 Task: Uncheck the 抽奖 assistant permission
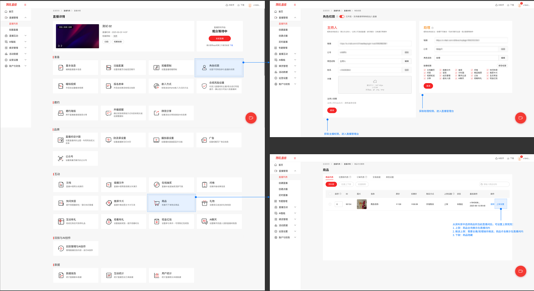(x=456, y=70)
